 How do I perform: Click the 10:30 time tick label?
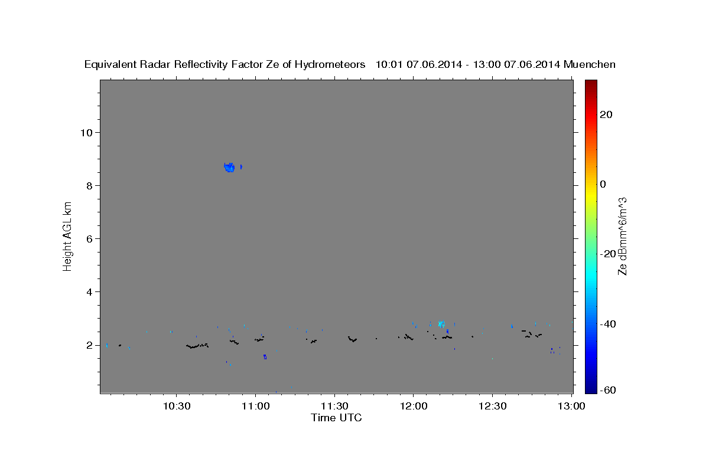(176, 406)
